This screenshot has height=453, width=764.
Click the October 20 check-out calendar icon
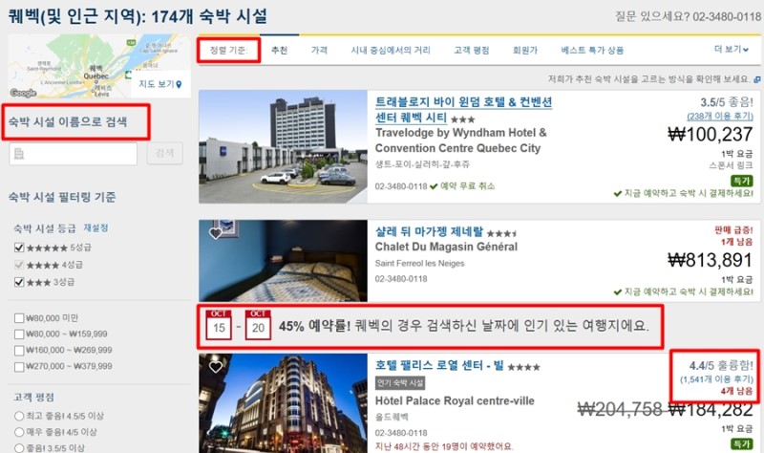pos(258,325)
